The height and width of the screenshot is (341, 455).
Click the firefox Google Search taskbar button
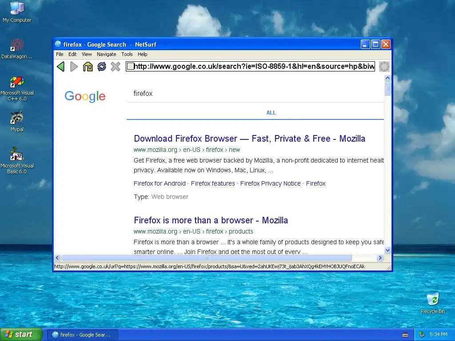[82, 335]
